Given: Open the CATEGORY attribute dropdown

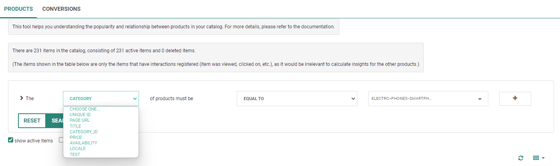Looking at the screenshot, I should [101, 99].
